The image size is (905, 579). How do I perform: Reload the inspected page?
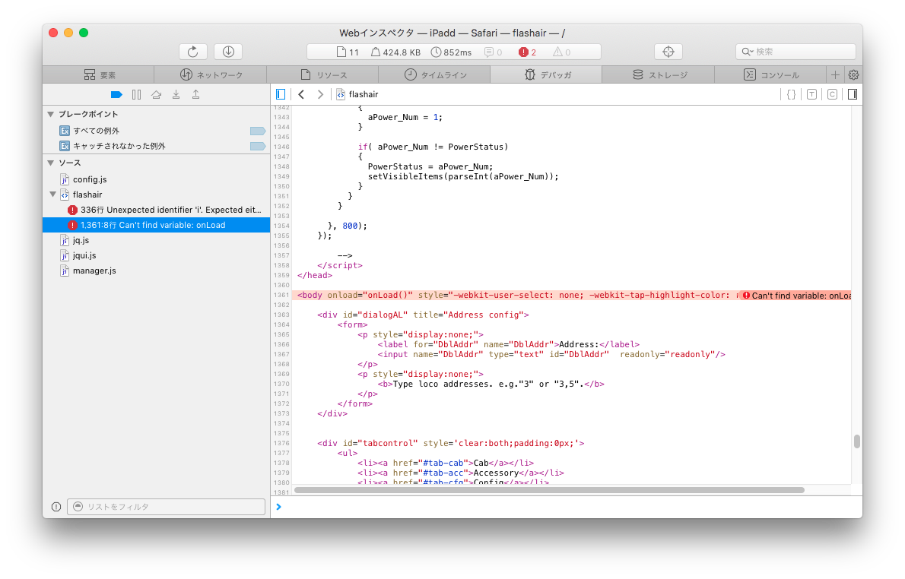click(192, 52)
